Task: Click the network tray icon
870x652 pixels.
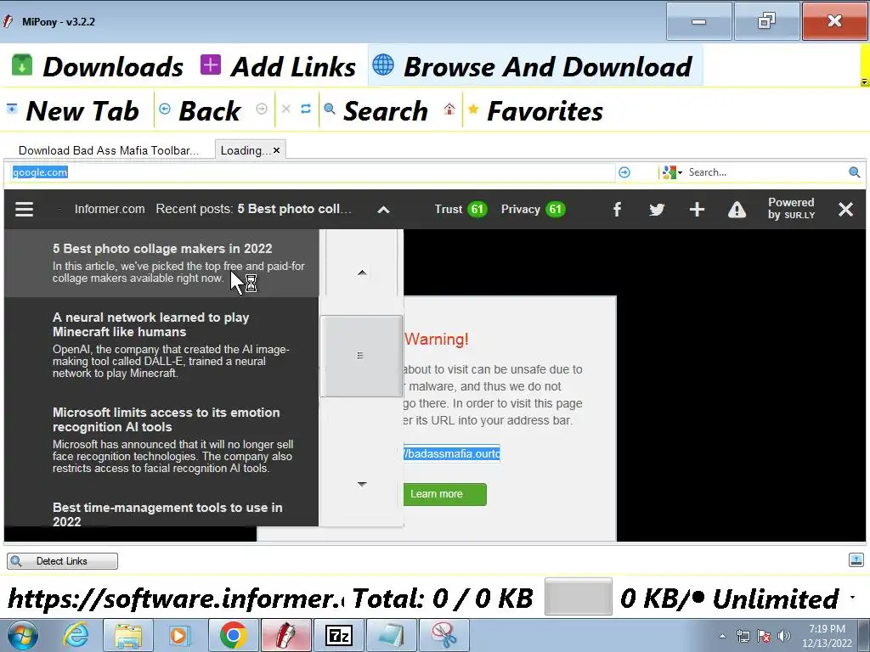Action: pos(743,636)
